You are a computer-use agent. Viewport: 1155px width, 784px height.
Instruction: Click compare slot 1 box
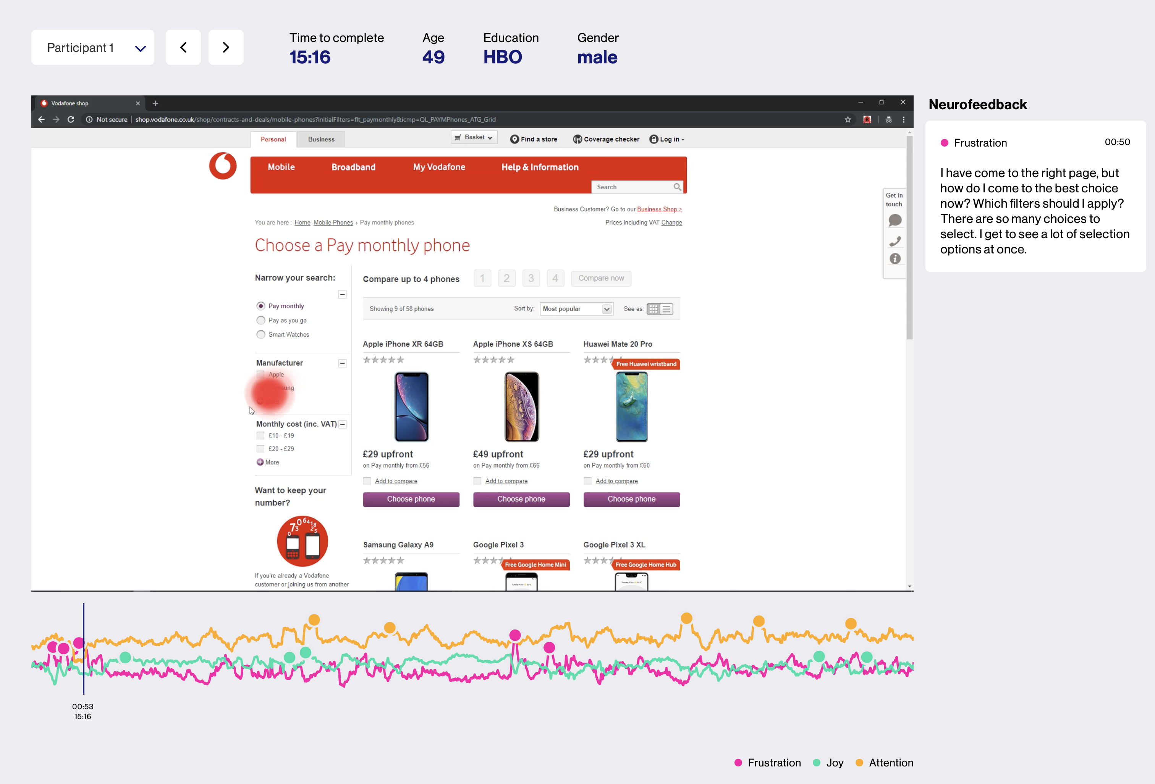[x=482, y=279]
